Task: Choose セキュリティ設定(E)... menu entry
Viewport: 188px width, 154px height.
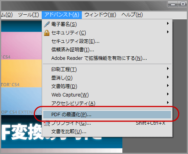Action: 107,41
